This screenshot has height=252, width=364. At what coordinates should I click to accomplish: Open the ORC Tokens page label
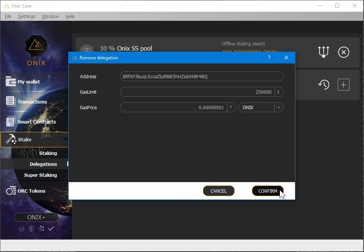point(32,191)
